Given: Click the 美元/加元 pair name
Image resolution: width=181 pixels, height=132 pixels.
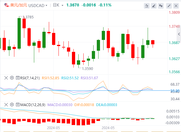Looking at the screenshot, I should (19, 5).
